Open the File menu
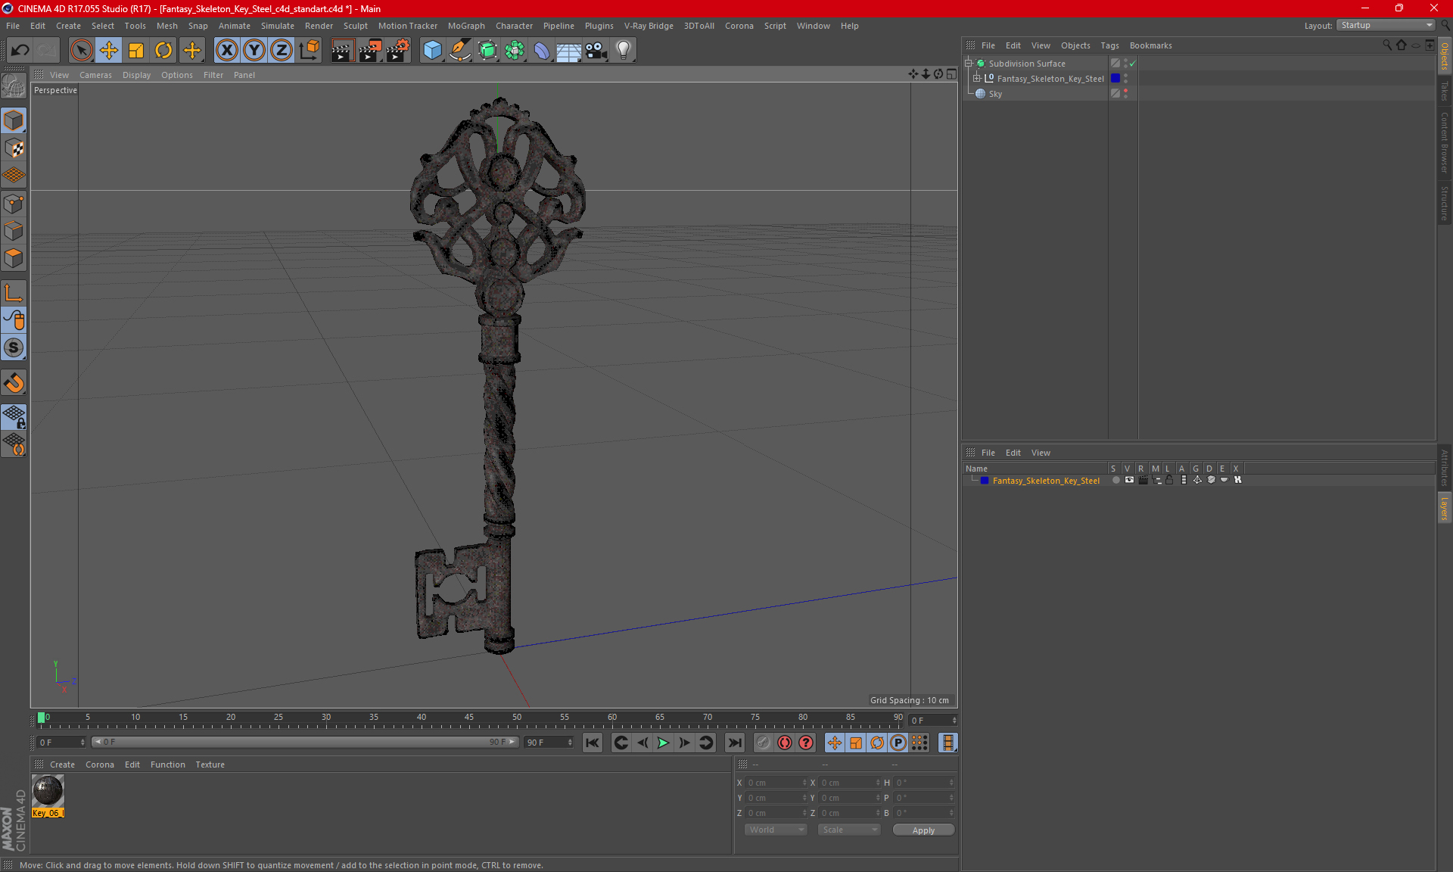 (x=13, y=26)
